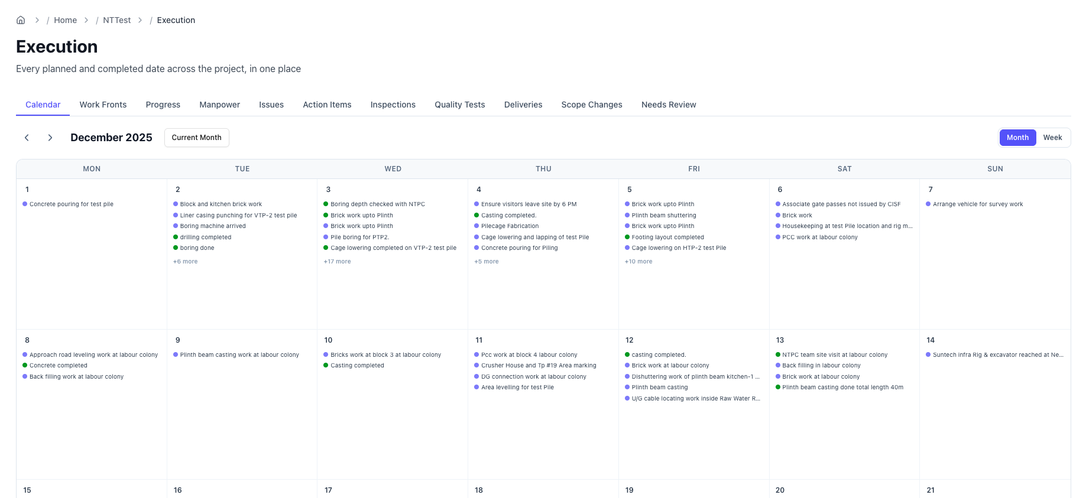Open Home breadcrumb link
Image resolution: width=1086 pixels, height=498 pixels.
point(65,20)
